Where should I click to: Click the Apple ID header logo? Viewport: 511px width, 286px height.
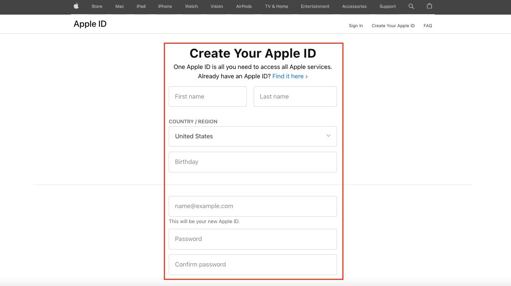(89, 24)
